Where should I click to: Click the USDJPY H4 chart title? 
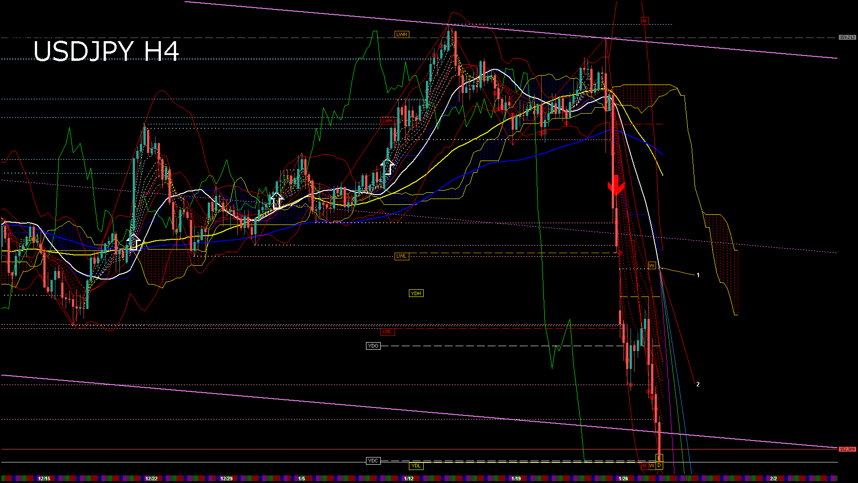pyautogui.click(x=106, y=51)
